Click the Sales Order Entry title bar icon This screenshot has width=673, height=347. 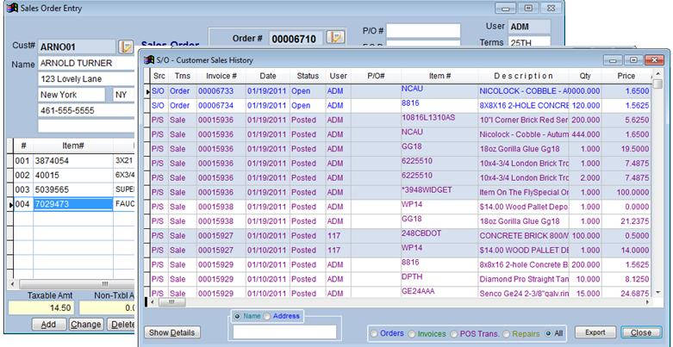[x=10, y=8]
